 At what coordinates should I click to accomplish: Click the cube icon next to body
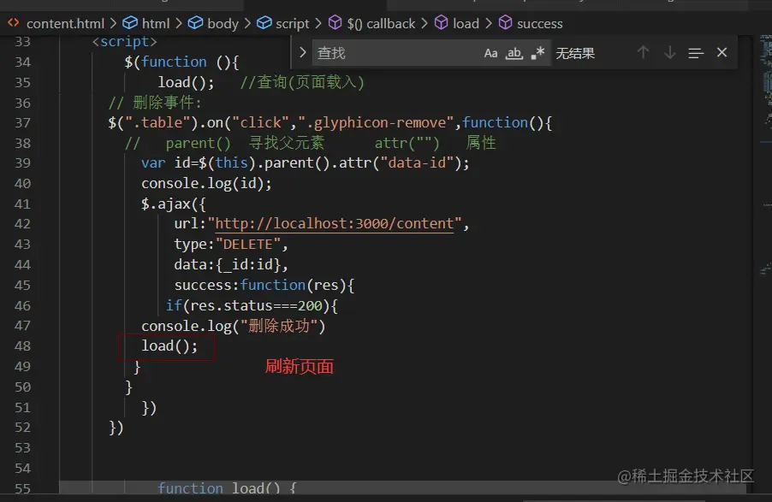pos(195,22)
